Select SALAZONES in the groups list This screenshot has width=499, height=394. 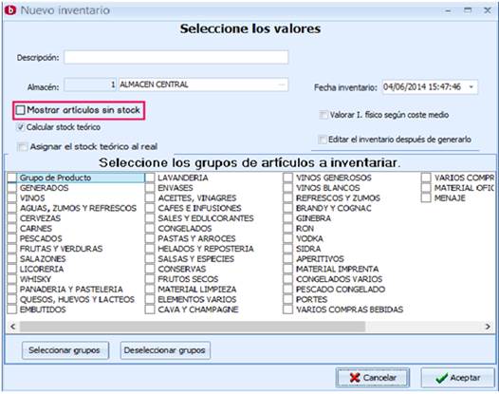43,258
